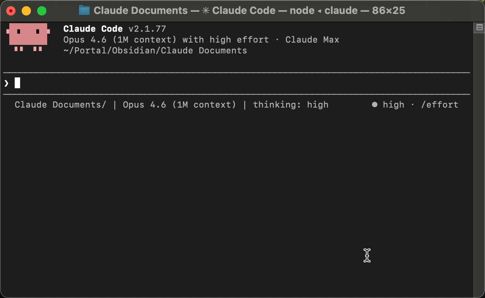
Task: Click the thinking: high status label
Action: pyautogui.click(x=291, y=104)
